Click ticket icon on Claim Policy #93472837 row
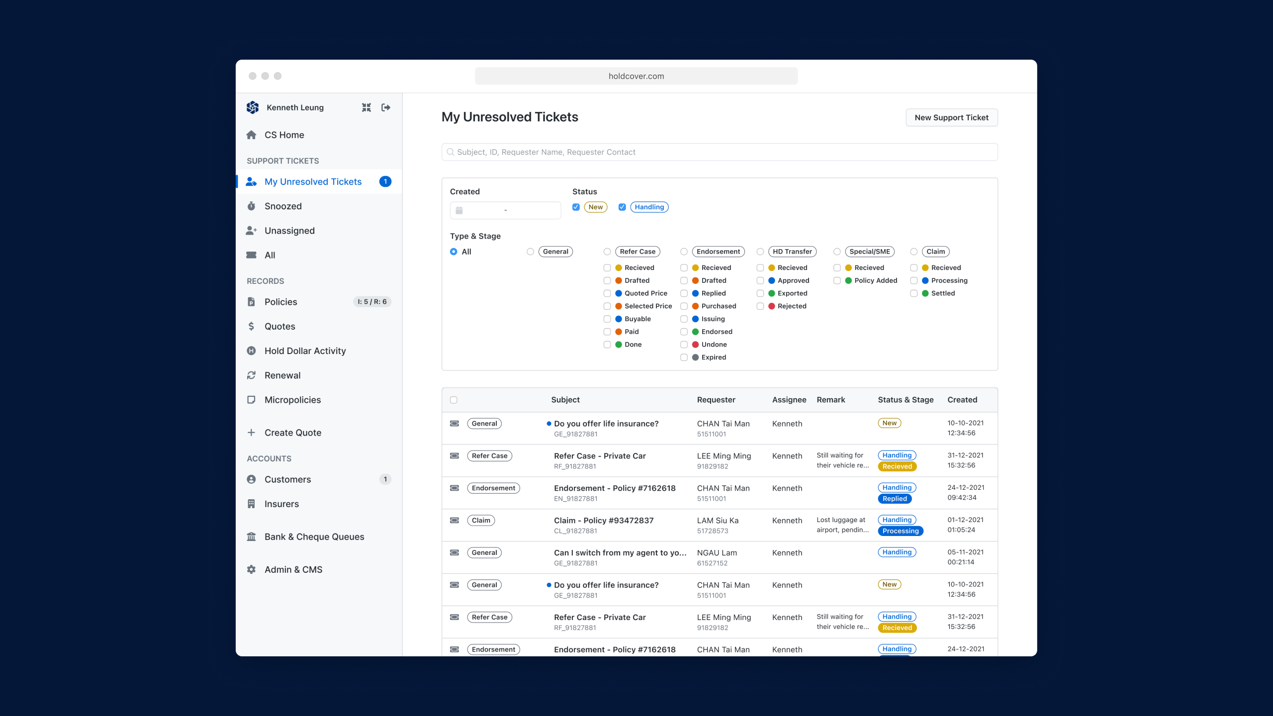This screenshot has width=1273, height=716. pyautogui.click(x=455, y=520)
